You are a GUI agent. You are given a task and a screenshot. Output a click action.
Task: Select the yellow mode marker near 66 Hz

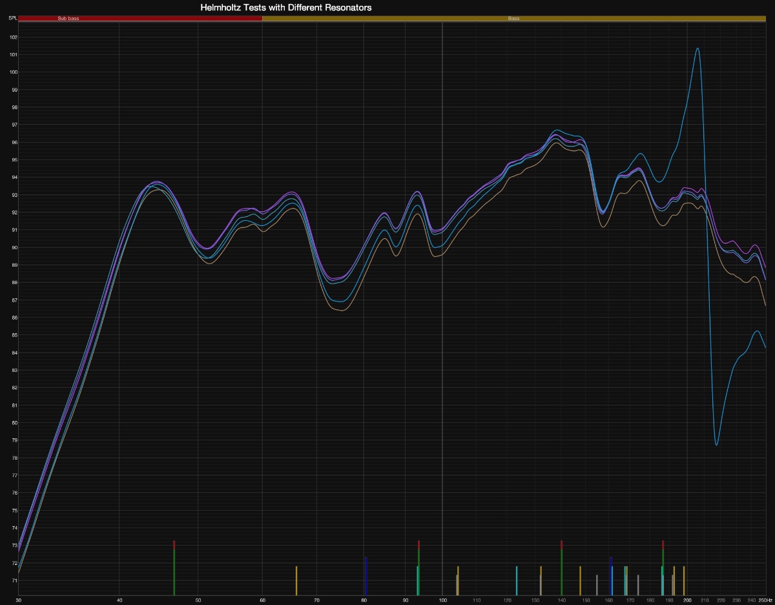tap(296, 580)
